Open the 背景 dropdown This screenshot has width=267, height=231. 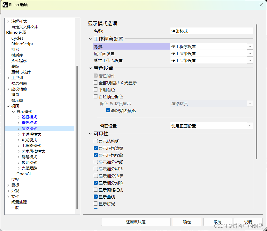coord(250,47)
